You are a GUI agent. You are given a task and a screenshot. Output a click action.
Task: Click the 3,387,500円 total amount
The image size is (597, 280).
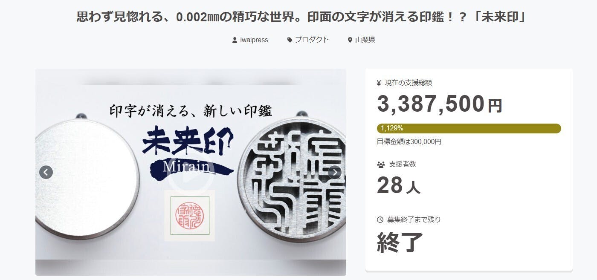[440, 104]
